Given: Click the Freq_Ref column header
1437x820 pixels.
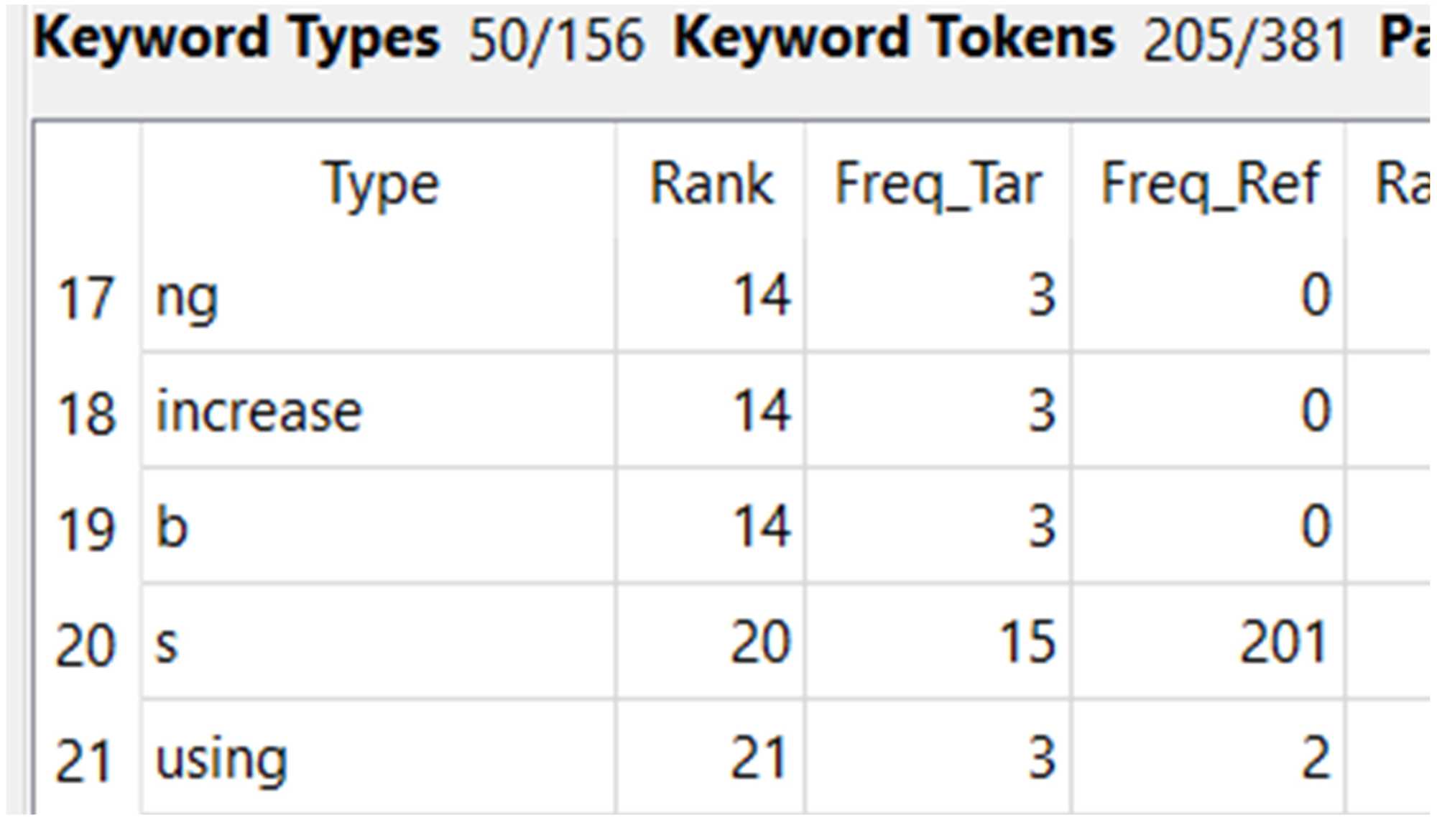Looking at the screenshot, I should (x=1210, y=185).
